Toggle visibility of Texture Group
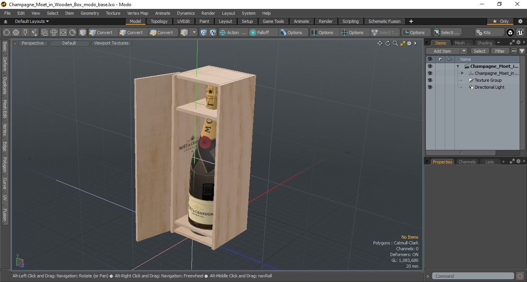 [x=430, y=80]
